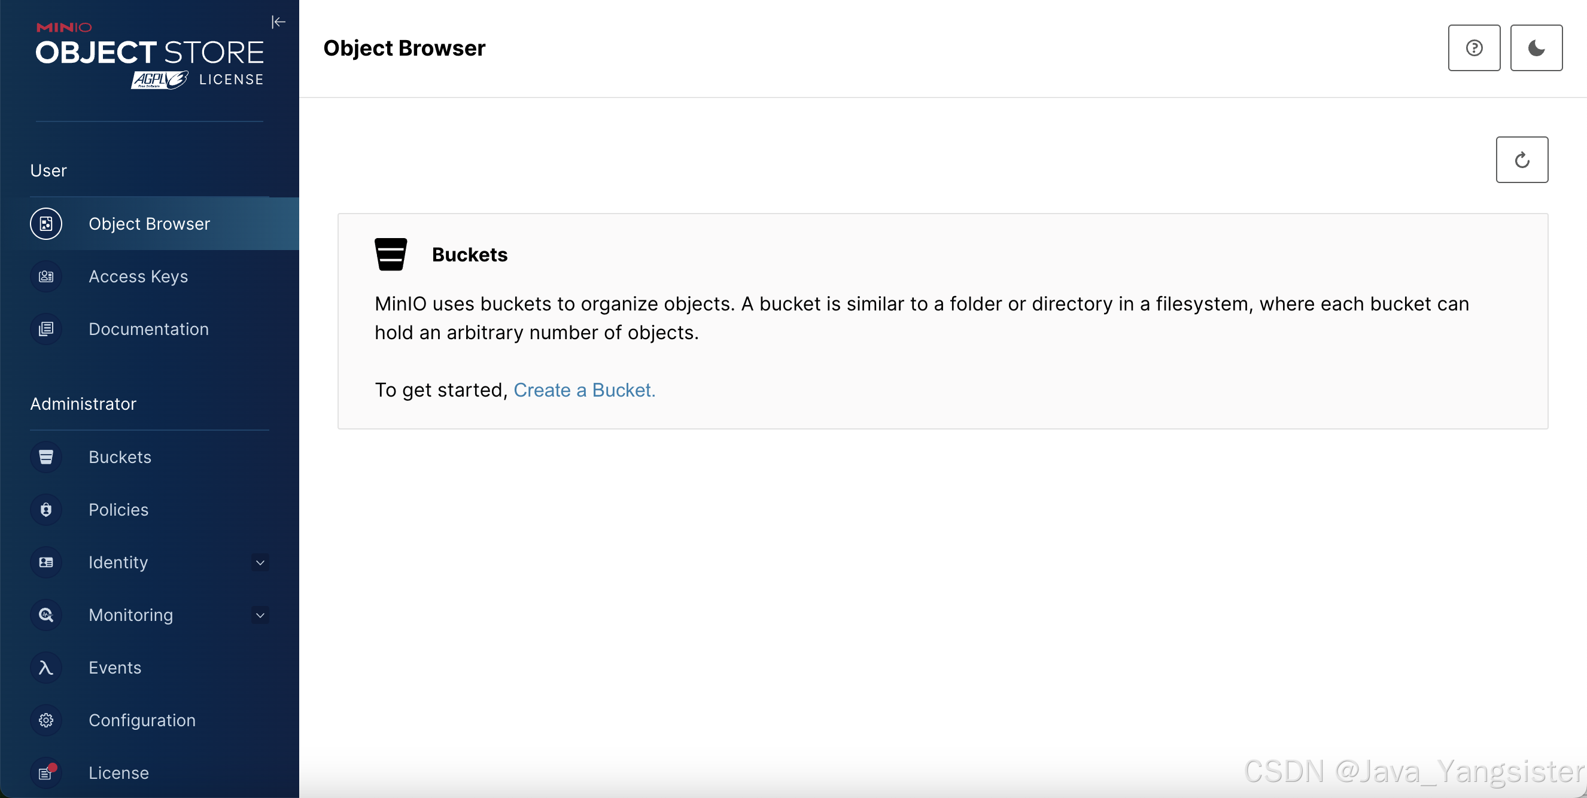Expand the Monitoring submenu chevron
Screen dimensions: 1587x798
[x=260, y=615]
